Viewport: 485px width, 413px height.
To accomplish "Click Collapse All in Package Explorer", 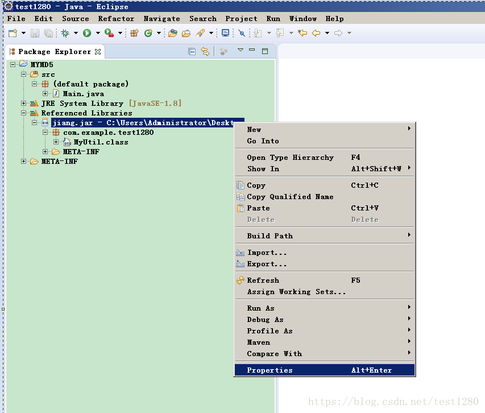I will pos(192,51).
